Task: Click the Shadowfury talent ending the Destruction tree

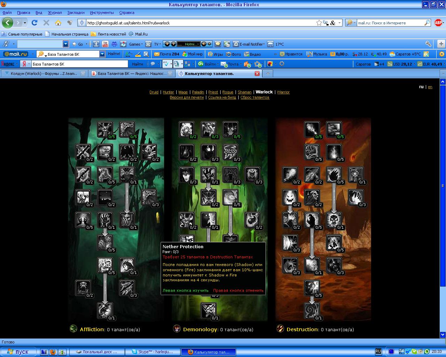Action: point(312,310)
